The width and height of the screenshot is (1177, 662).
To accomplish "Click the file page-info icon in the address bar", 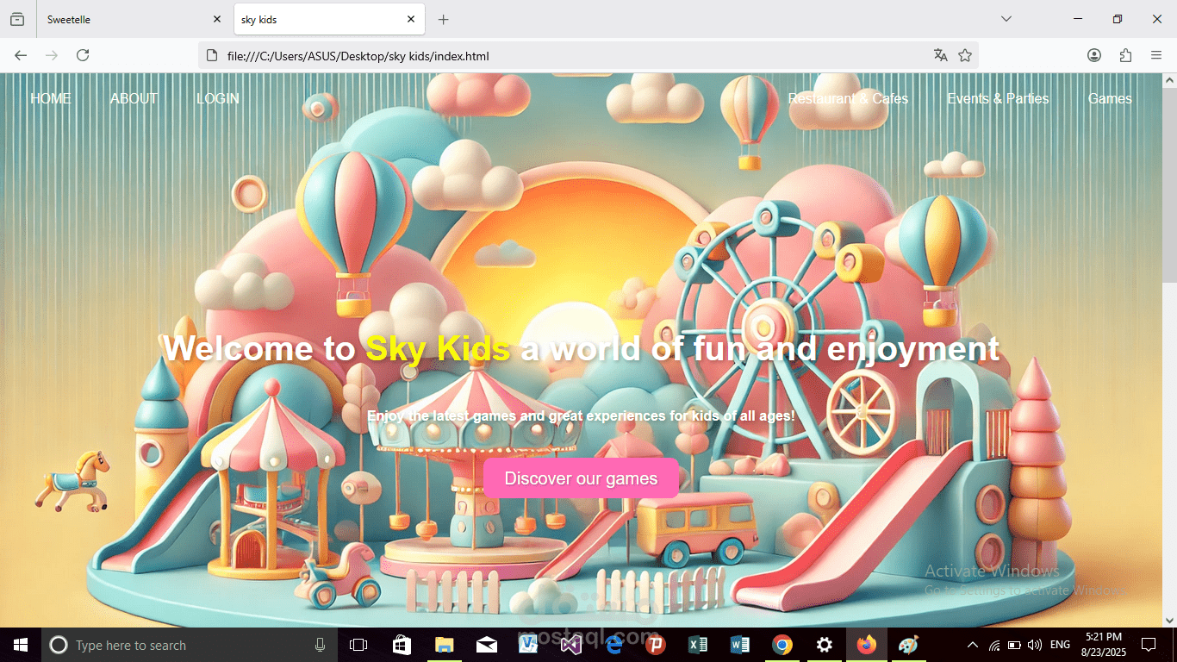I will (212, 55).
